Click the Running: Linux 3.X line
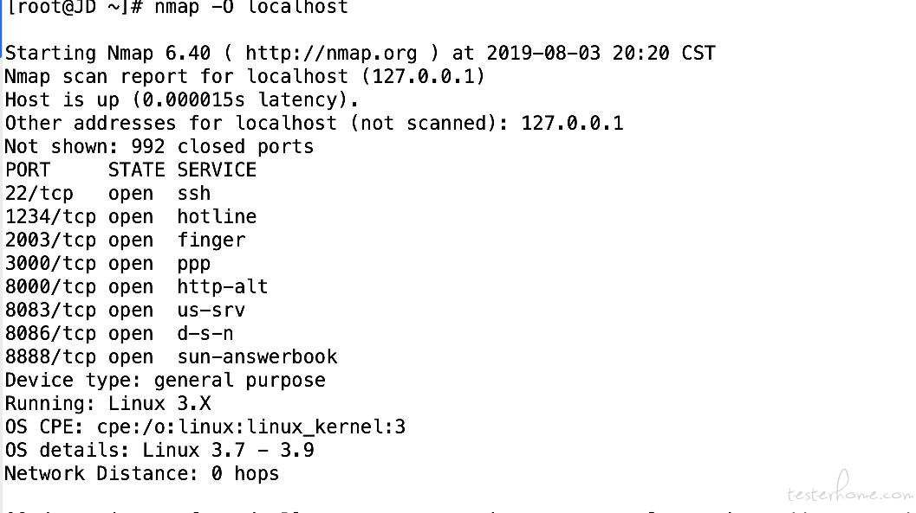This screenshot has height=513, width=916. point(108,403)
